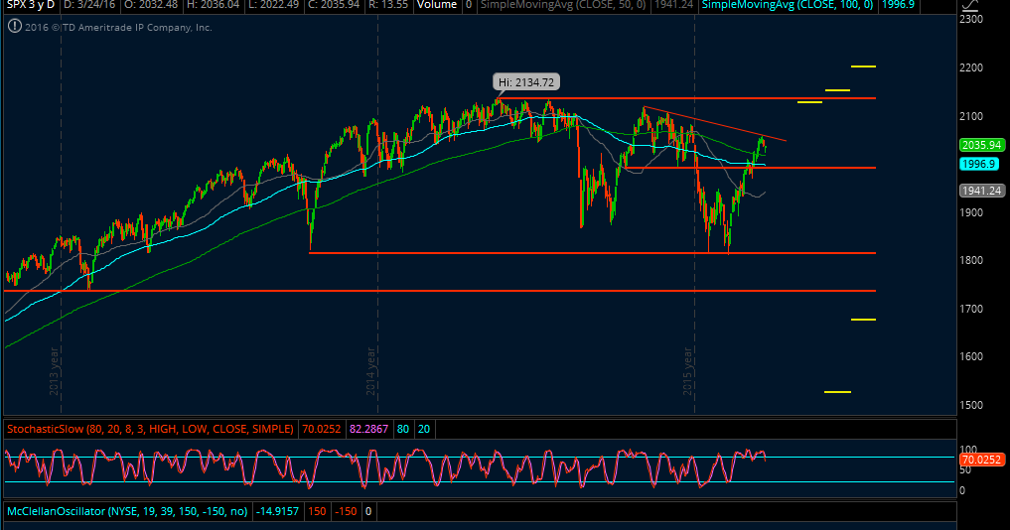
Task: Open the chart icon in top-right corner
Action: point(969,6)
